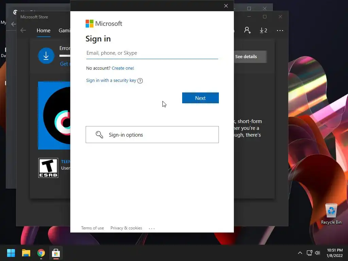
Task: Open Sign-in options
Action: pyautogui.click(x=152, y=135)
